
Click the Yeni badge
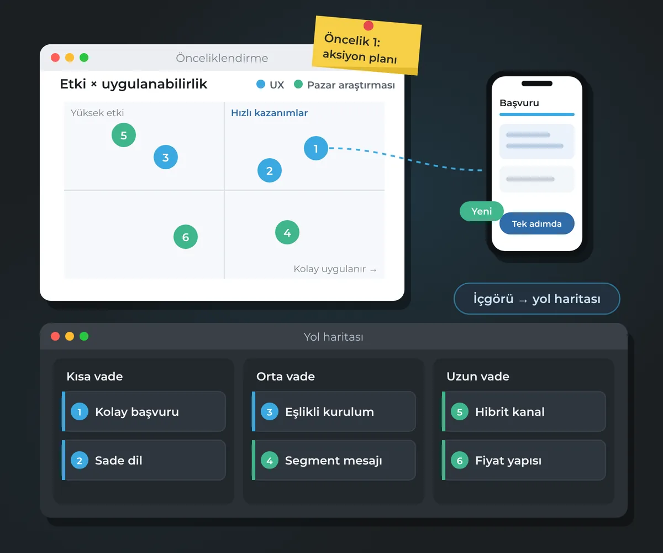point(482,211)
